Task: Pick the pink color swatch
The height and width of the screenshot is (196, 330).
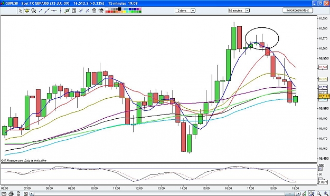Action: [140, 9]
